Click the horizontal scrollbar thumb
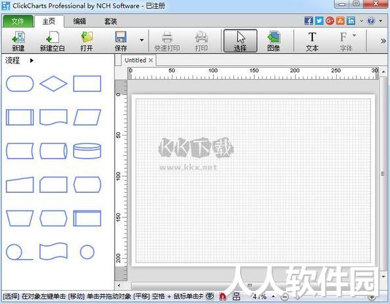 [x=250, y=286]
